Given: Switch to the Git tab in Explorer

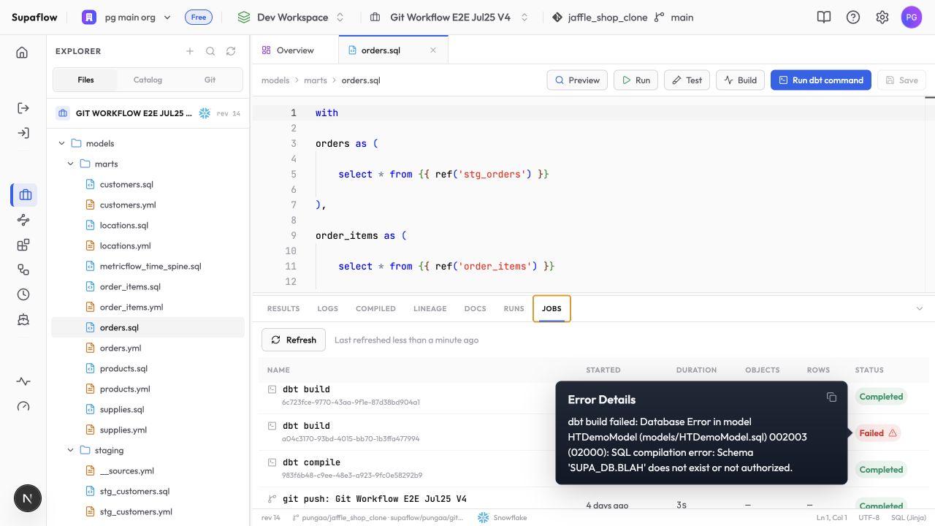Looking at the screenshot, I should 210,80.
